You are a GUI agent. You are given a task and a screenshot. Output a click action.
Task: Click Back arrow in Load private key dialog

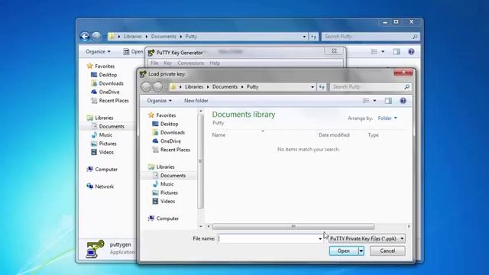(x=146, y=86)
